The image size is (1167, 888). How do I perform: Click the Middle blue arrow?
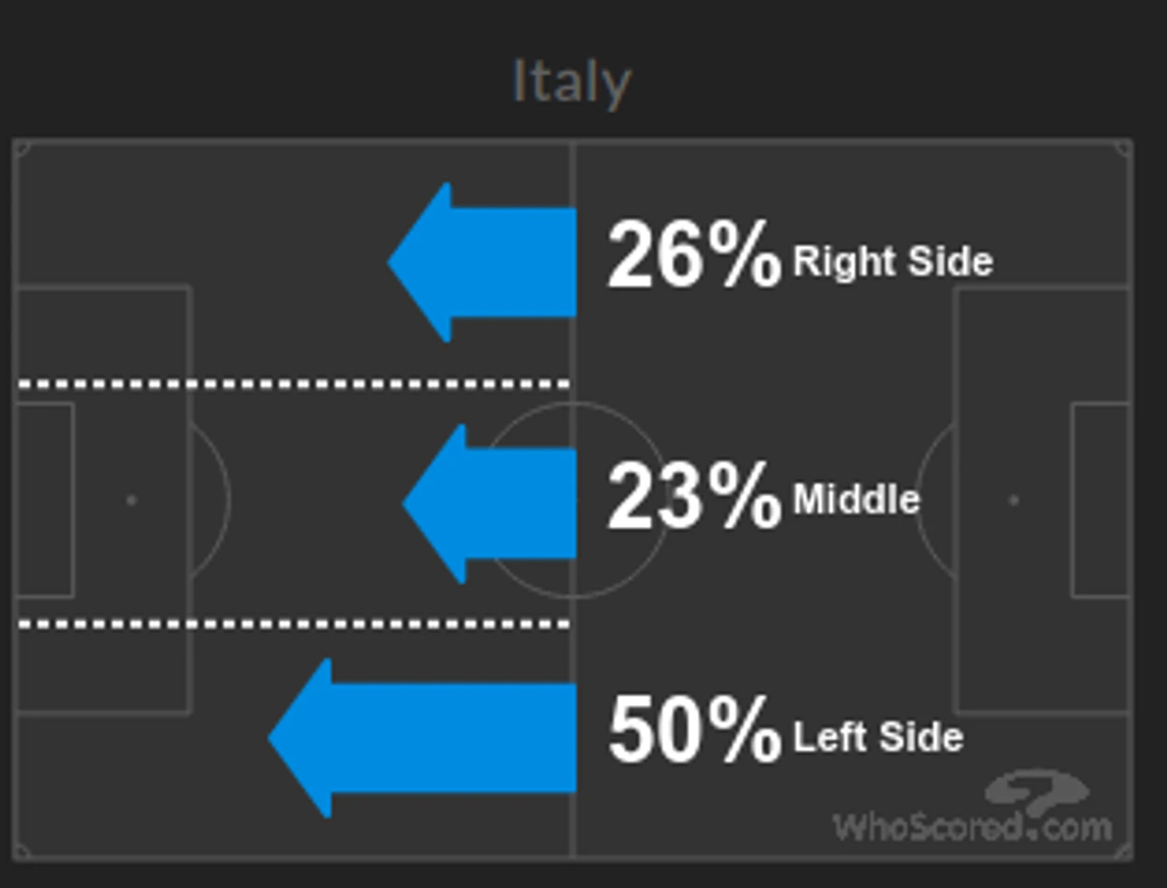[x=490, y=503]
